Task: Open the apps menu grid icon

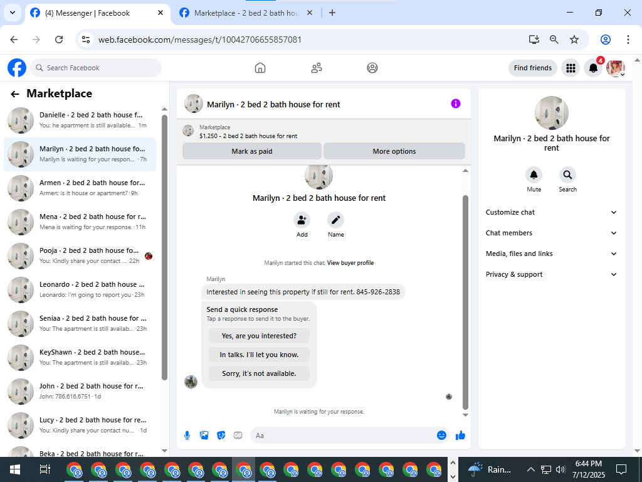Action: pyautogui.click(x=571, y=68)
